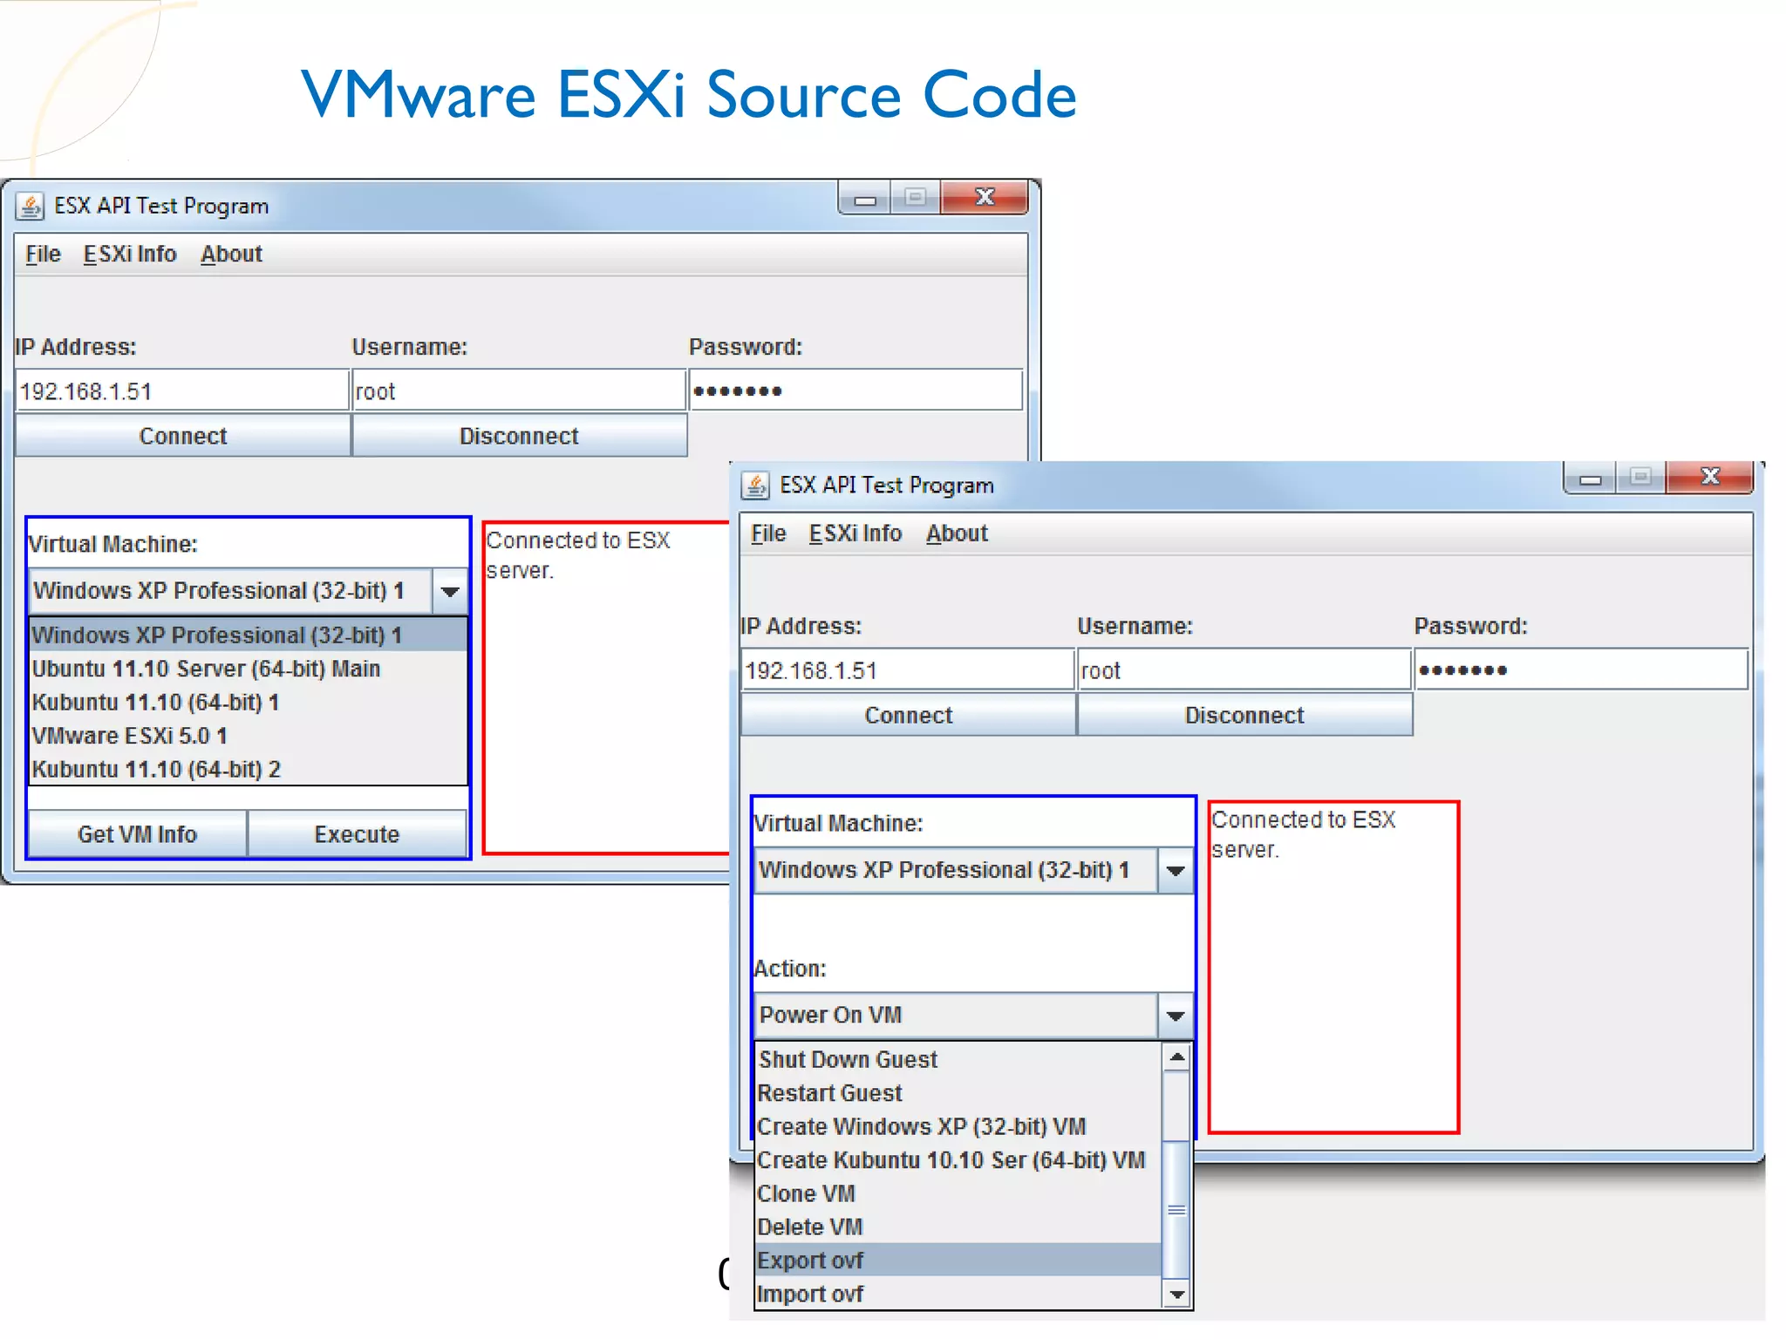Open File menu in back window

click(x=43, y=254)
